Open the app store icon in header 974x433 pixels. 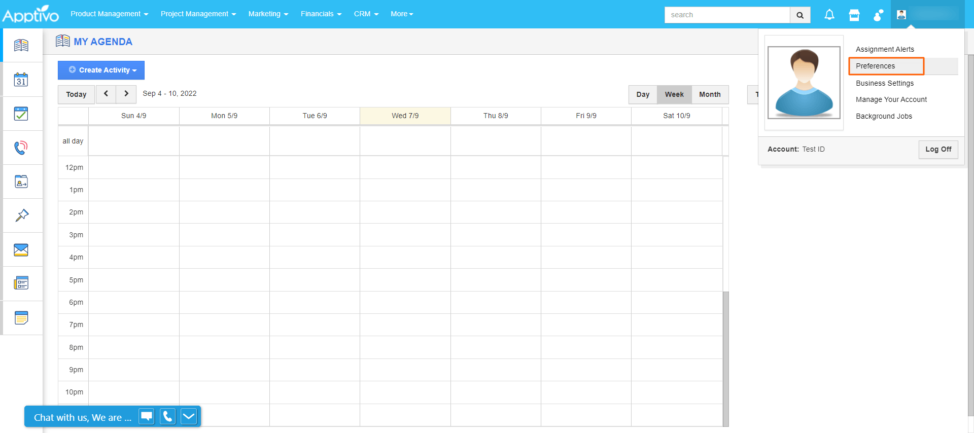[854, 15]
